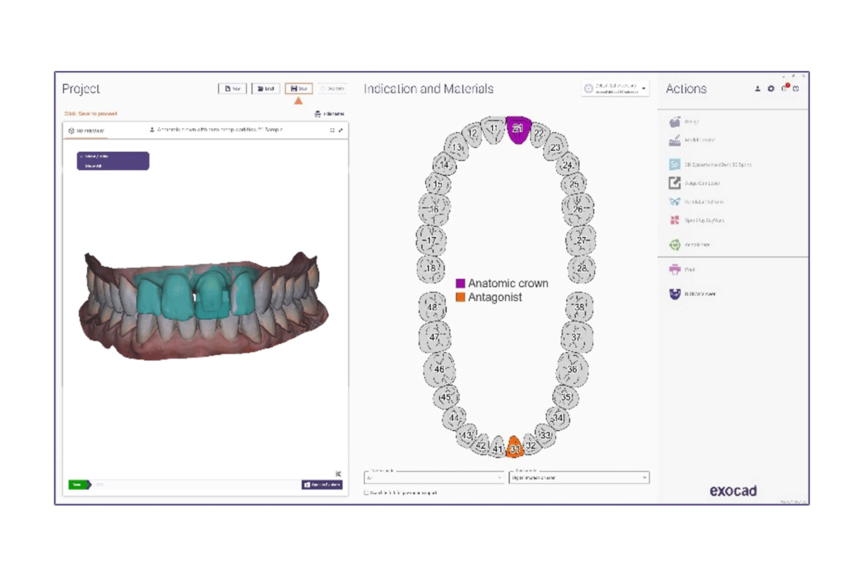Click the butterfly icon action
867x578 pixels.
click(675, 201)
